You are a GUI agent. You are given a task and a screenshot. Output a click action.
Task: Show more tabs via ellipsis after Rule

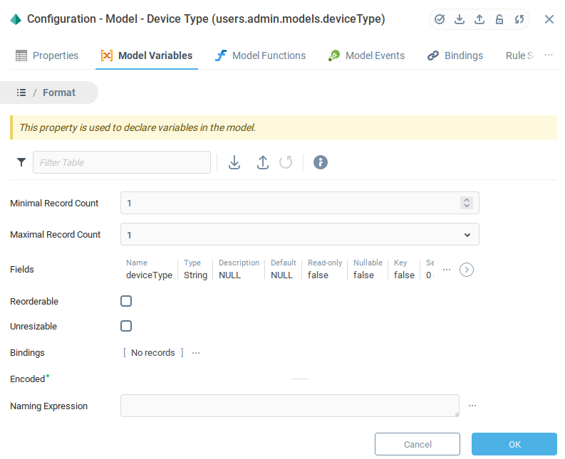(549, 55)
